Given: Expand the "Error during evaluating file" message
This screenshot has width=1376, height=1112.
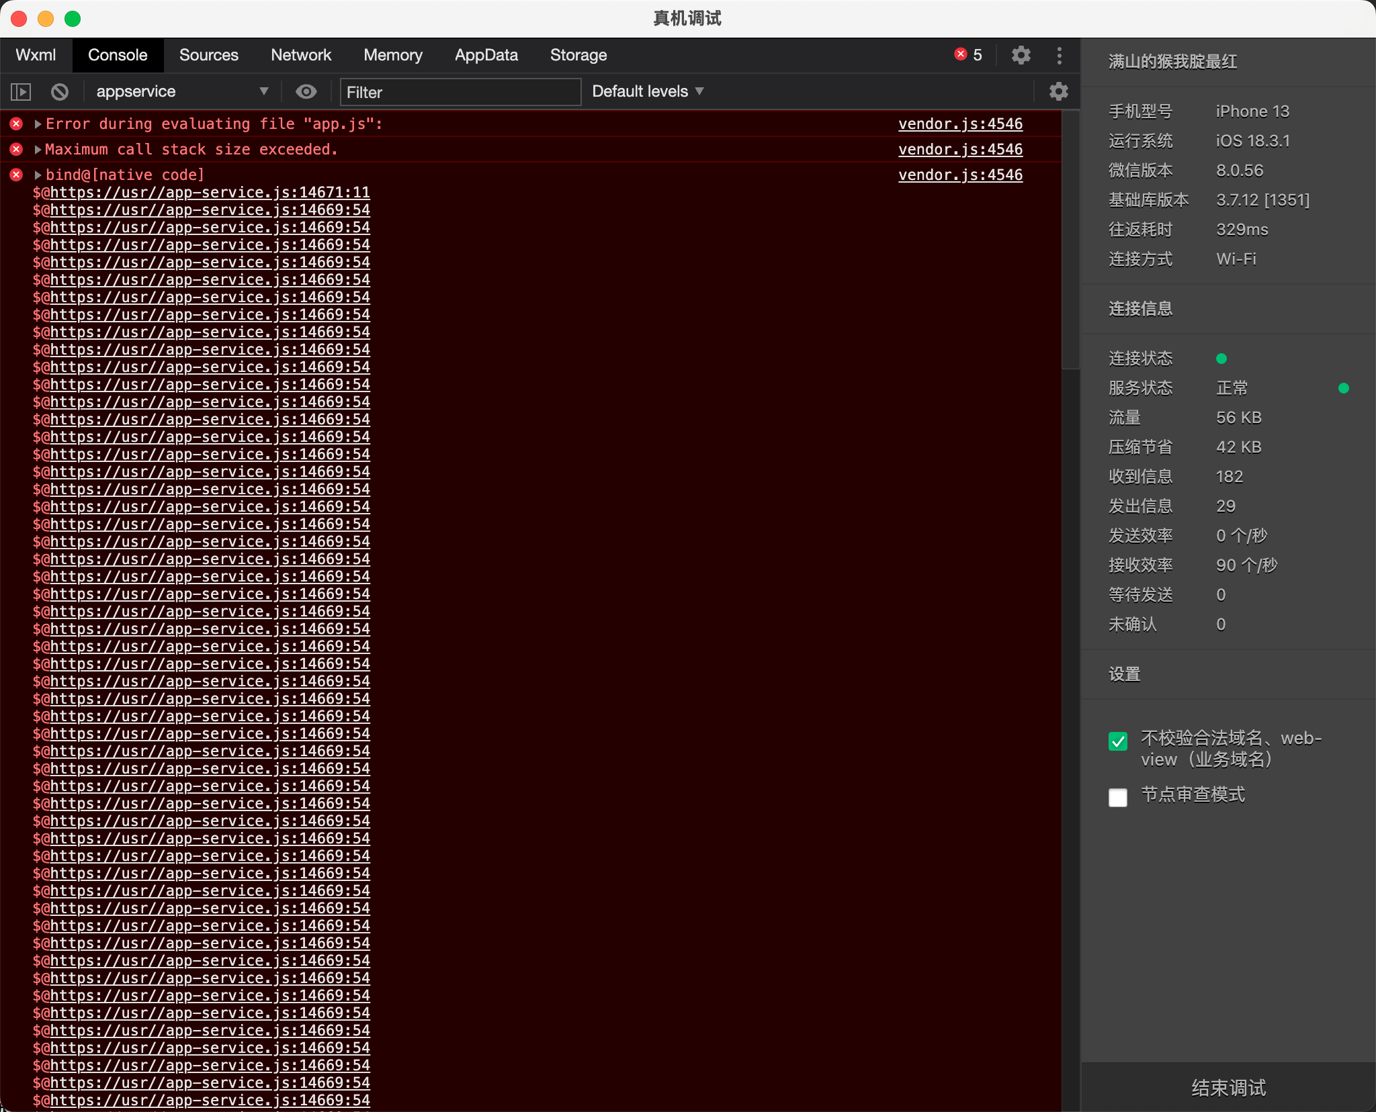Looking at the screenshot, I should pyautogui.click(x=38, y=124).
